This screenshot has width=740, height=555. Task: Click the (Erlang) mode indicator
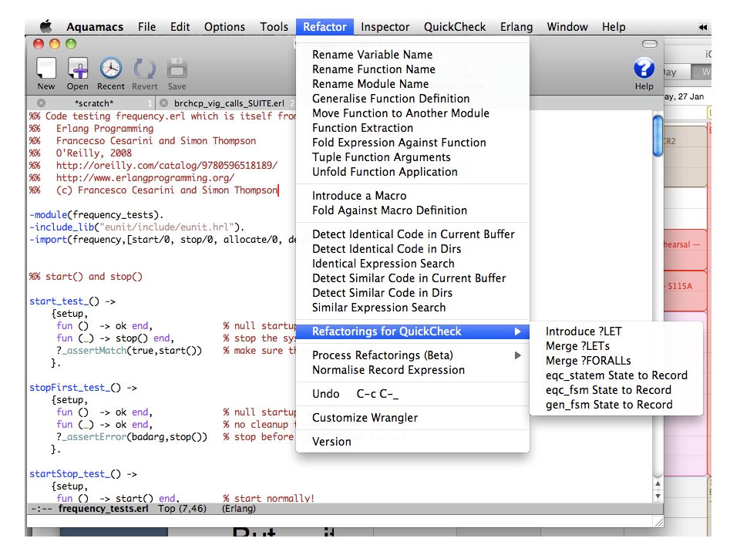[239, 509]
